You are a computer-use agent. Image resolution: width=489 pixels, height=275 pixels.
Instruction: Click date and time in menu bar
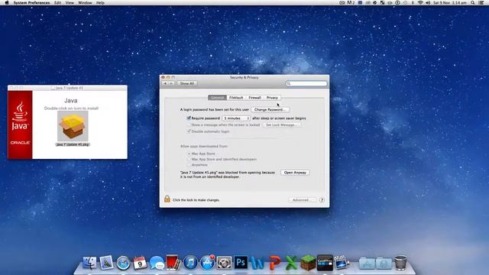(x=450, y=2)
